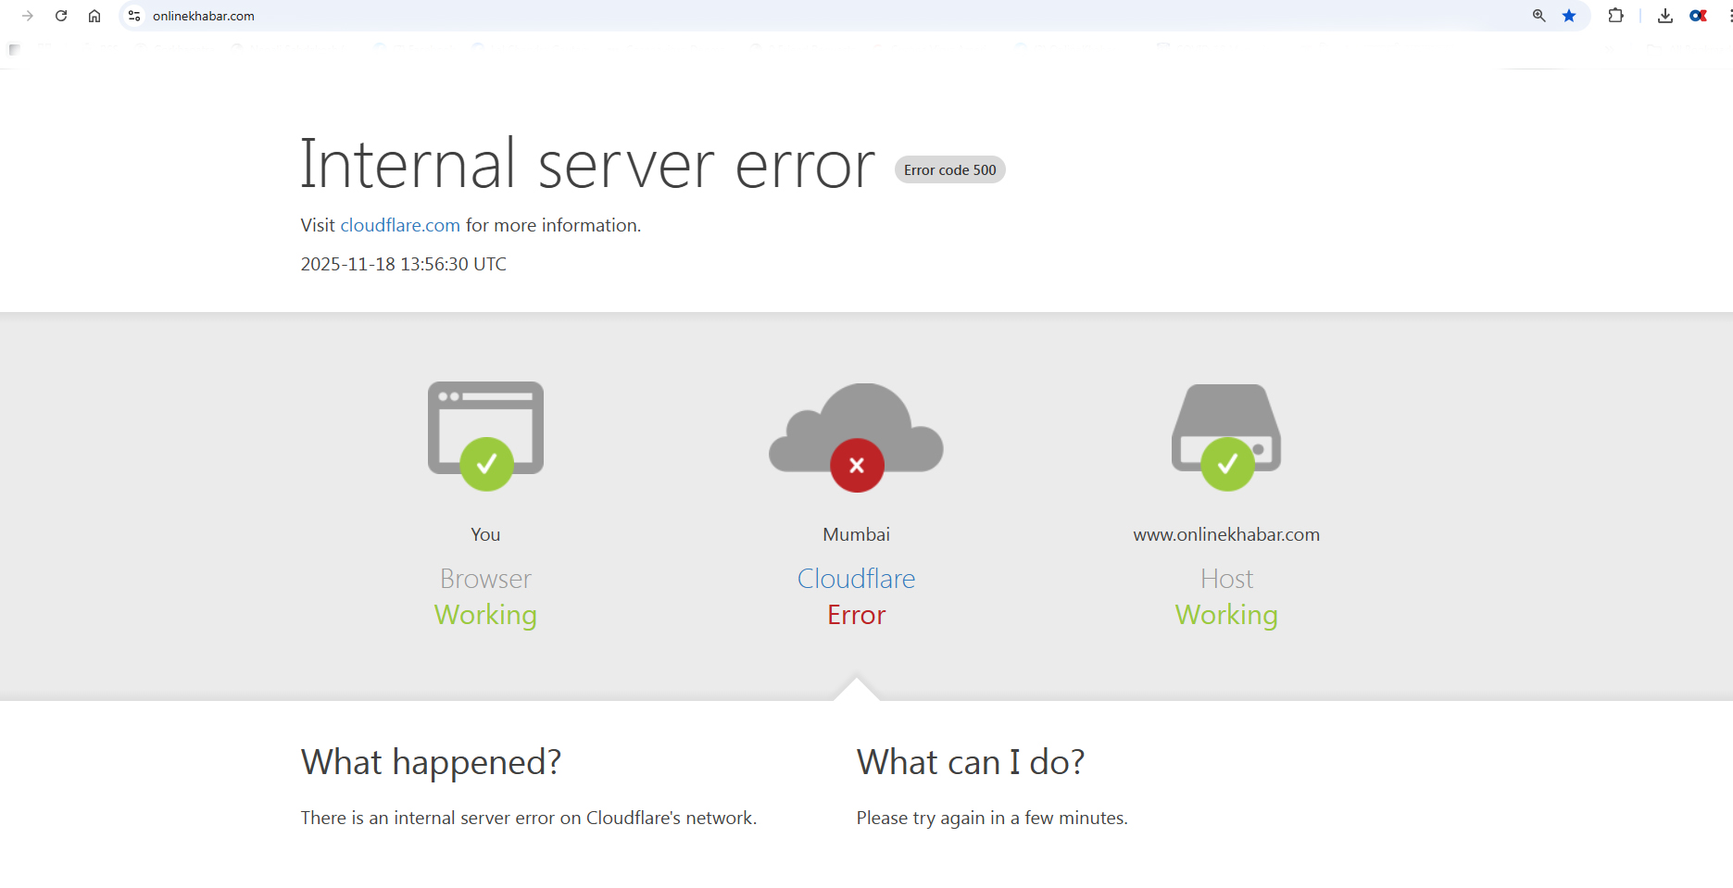Image resolution: width=1733 pixels, height=888 pixels.
Task: Click the red Error status text
Action: coord(856,615)
